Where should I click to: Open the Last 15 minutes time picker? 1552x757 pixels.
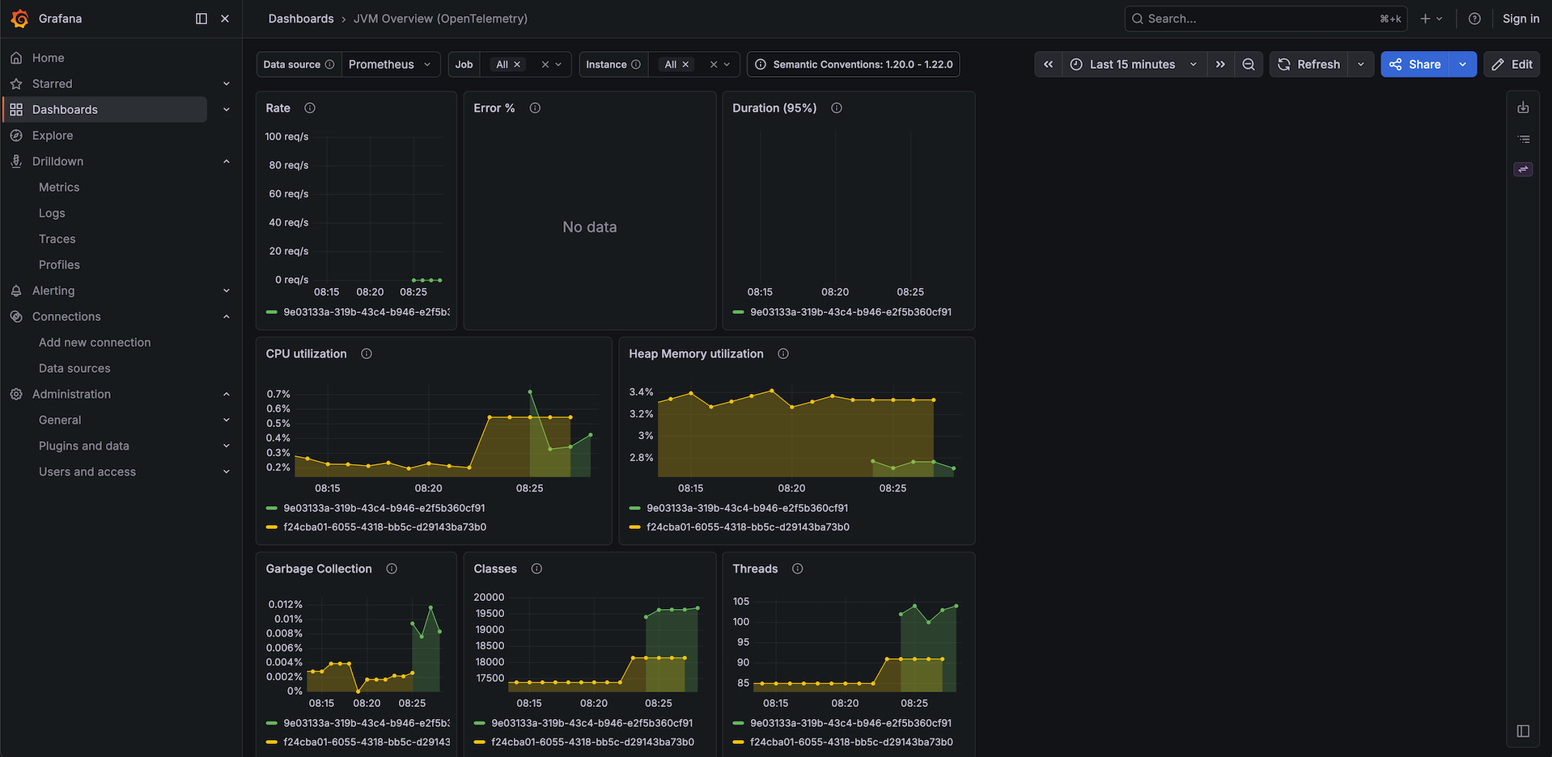(1134, 64)
